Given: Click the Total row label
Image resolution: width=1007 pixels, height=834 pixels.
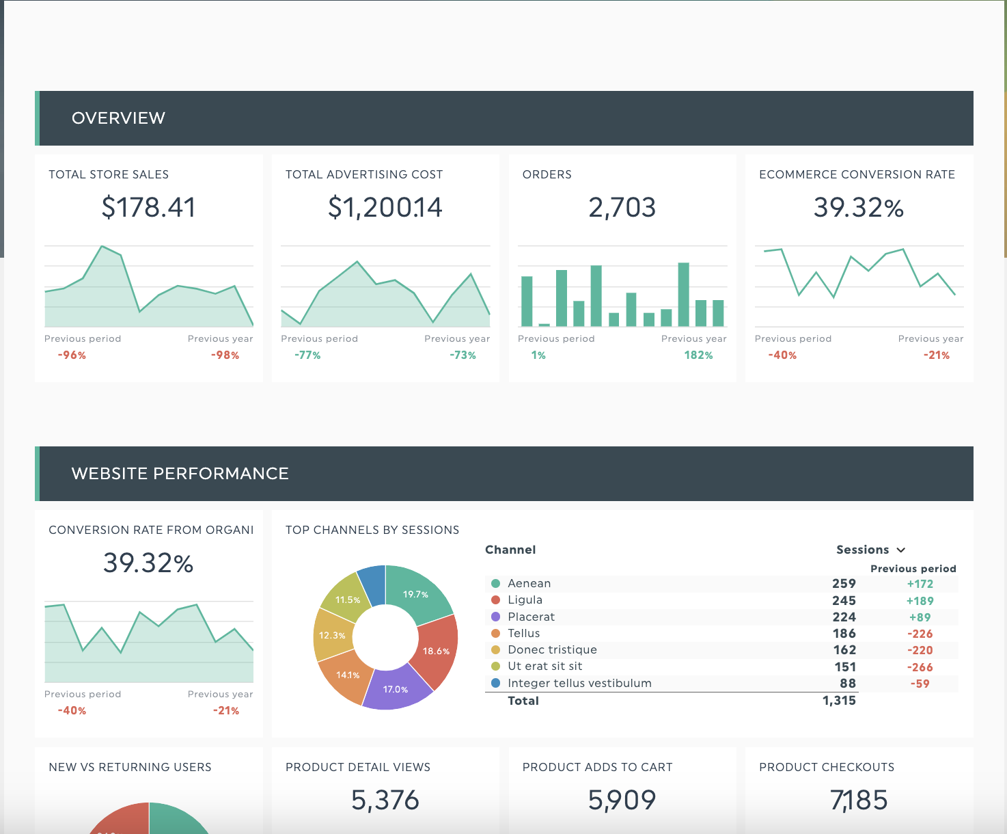Looking at the screenshot, I should [x=523, y=701].
